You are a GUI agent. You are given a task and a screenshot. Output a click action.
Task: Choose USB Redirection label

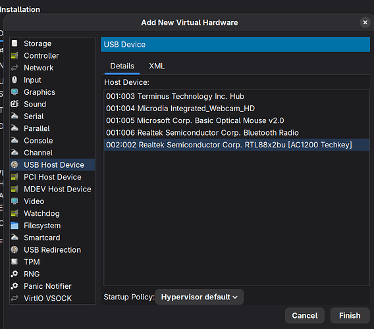coord(52,250)
